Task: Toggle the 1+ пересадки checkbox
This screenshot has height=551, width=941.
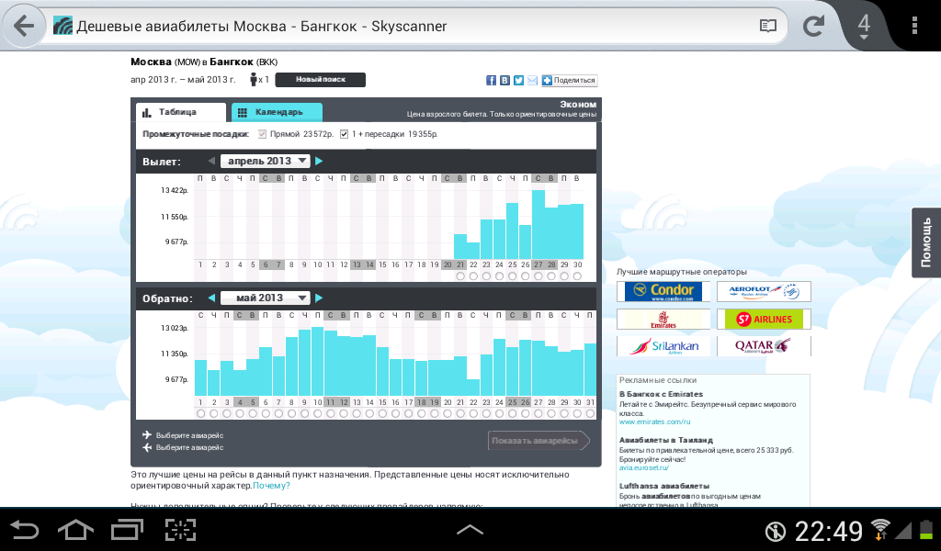Action: (344, 134)
